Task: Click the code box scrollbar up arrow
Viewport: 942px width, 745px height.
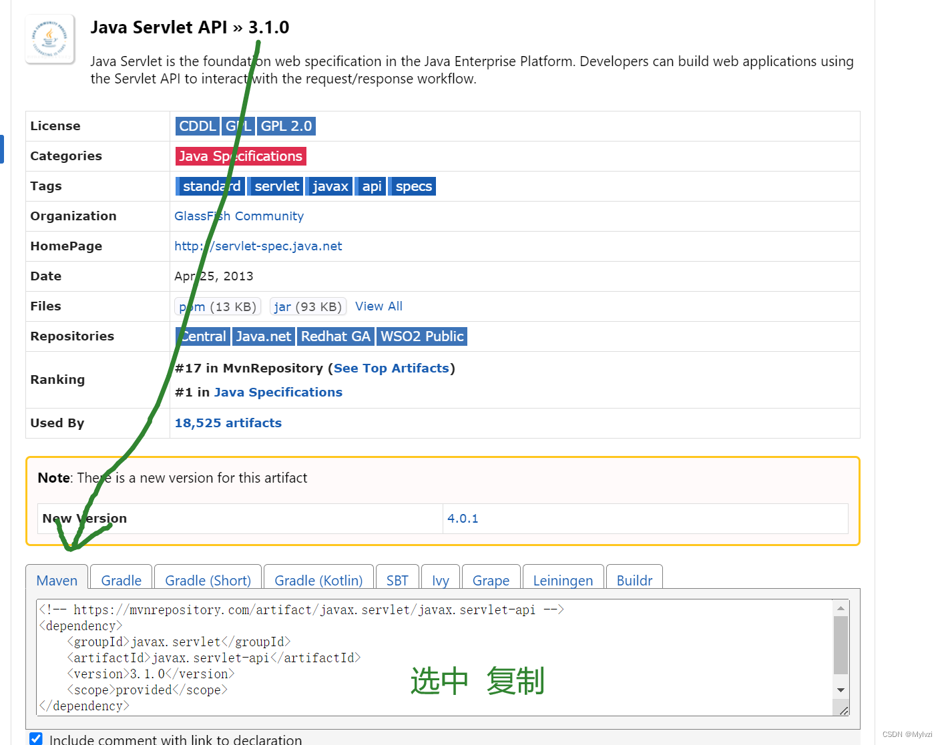Action: coord(841,607)
